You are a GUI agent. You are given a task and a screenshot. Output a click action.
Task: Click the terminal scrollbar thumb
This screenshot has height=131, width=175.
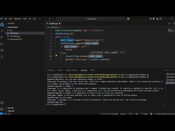pyautogui.click(x=164, y=106)
